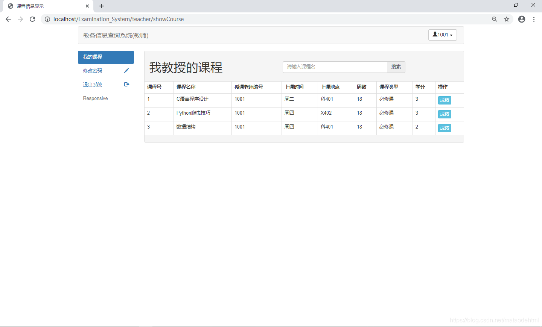Restore down the browser window
The image size is (542, 327).
click(516, 5)
